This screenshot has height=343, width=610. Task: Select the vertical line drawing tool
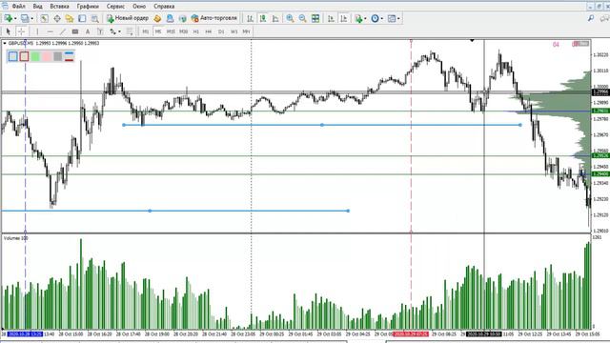click(x=37, y=31)
